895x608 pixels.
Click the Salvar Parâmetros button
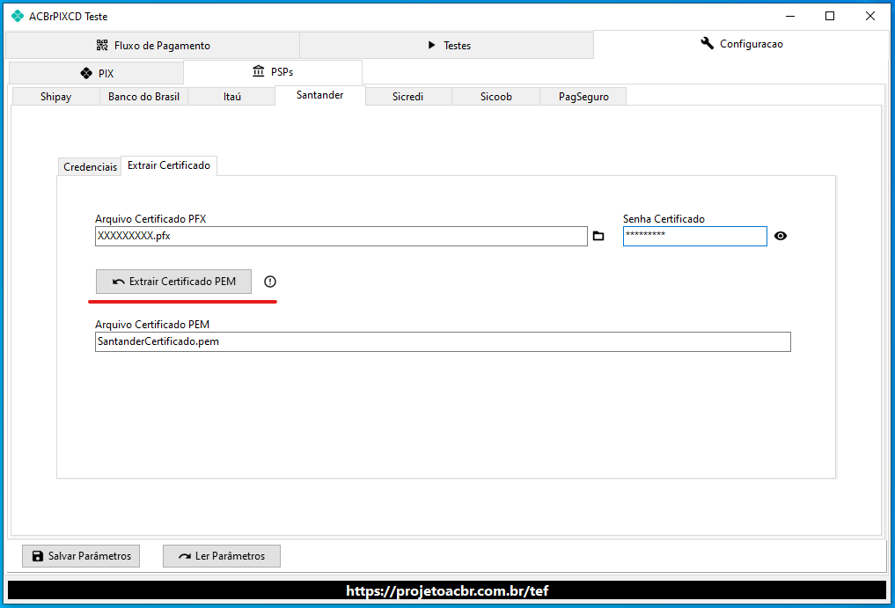tap(81, 556)
